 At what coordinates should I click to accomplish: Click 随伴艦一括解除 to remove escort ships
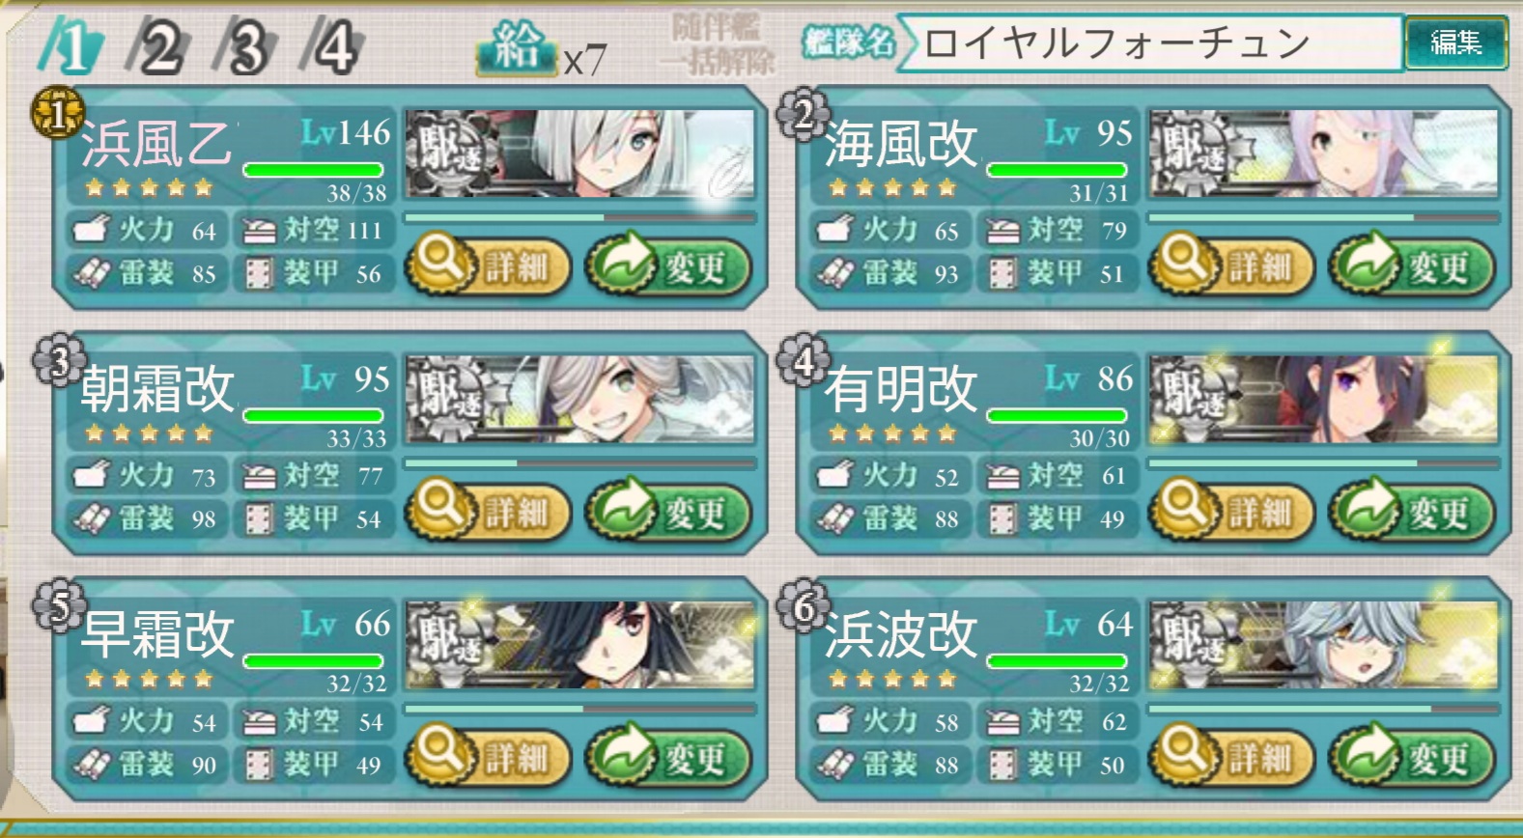click(x=717, y=44)
